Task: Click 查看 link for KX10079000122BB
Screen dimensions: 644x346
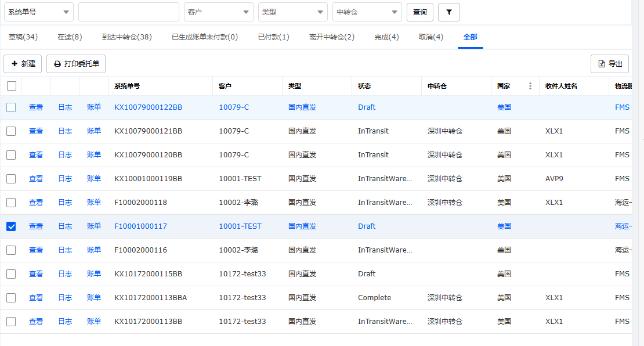Action: click(36, 107)
